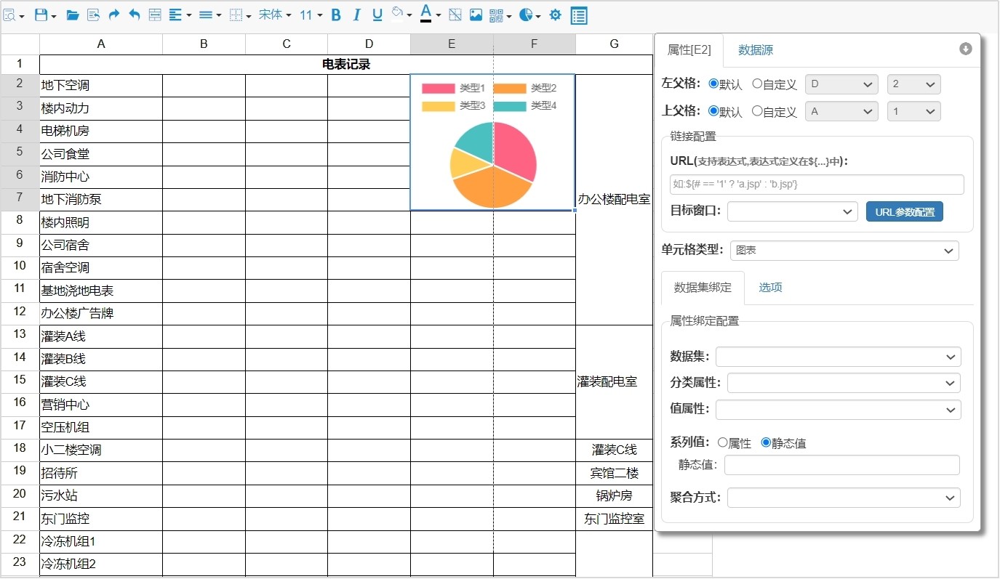Save the current report
The height and width of the screenshot is (579, 1000).
coord(39,15)
